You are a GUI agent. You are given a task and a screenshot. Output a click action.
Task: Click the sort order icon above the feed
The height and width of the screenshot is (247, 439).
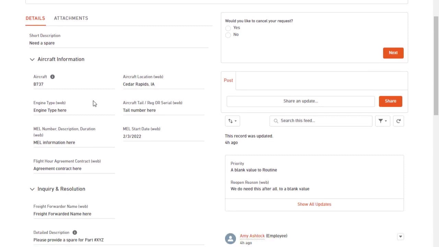coord(230,121)
